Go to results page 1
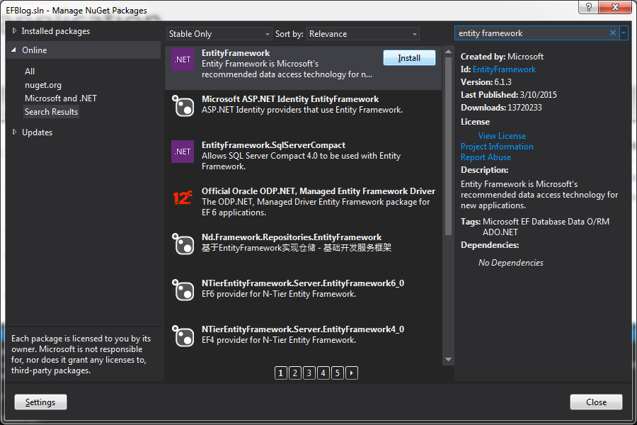 [x=281, y=373]
